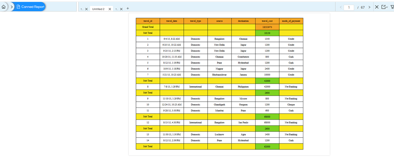Select date cell 8/12/15, 2:39 PM
The image size is (394, 162).
[172, 141]
